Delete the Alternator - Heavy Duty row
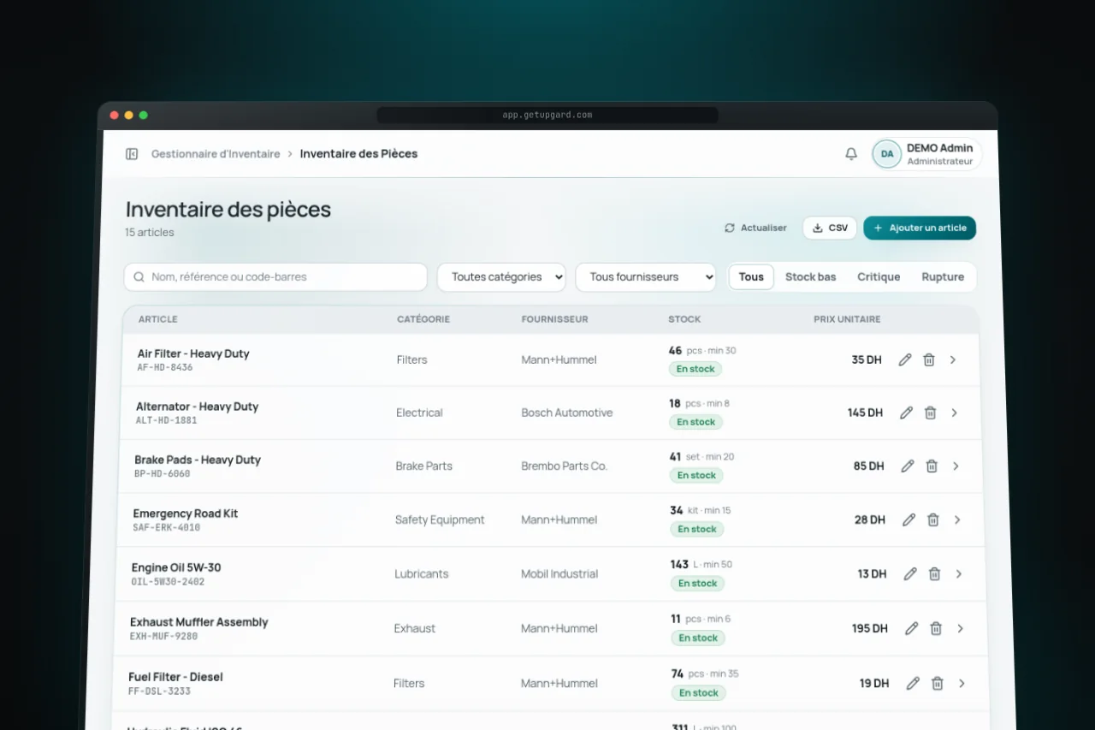This screenshot has height=730, width=1095. coord(930,412)
